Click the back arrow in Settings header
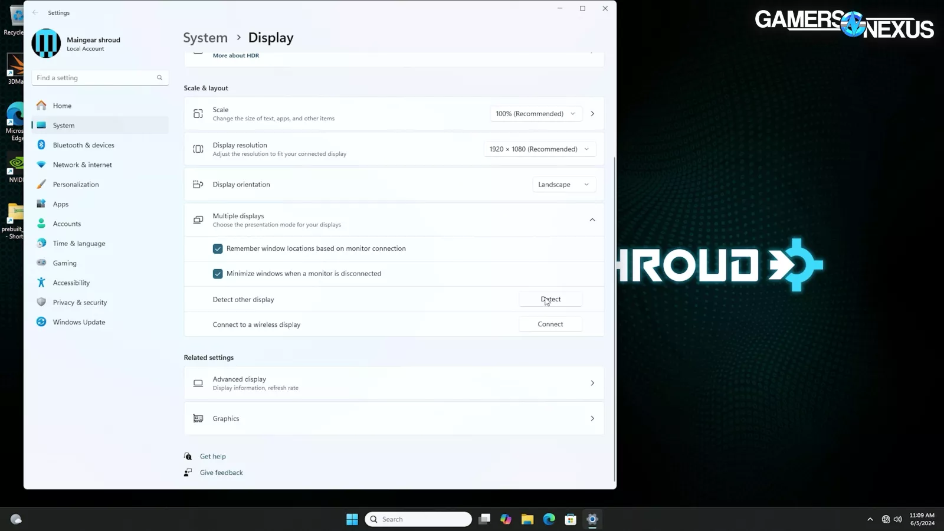 pyautogui.click(x=35, y=12)
